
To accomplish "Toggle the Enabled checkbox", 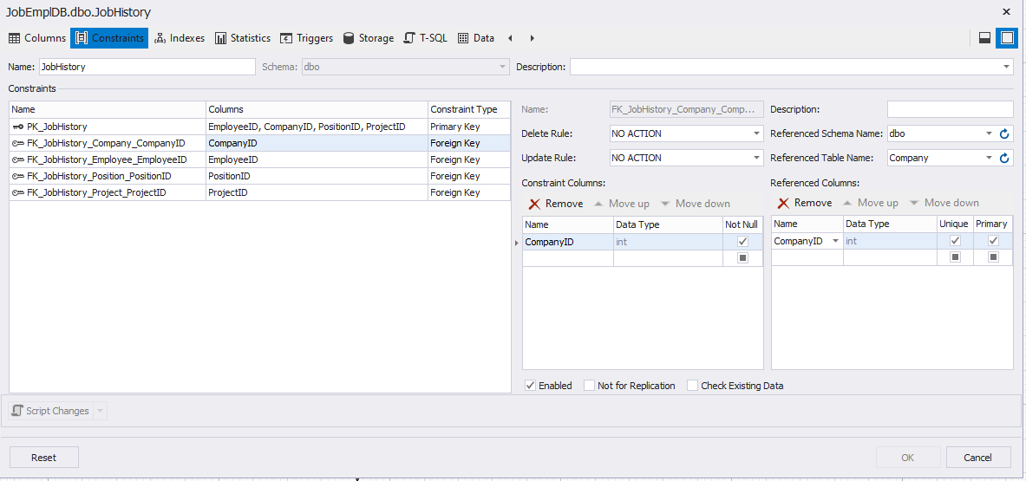I will (531, 386).
